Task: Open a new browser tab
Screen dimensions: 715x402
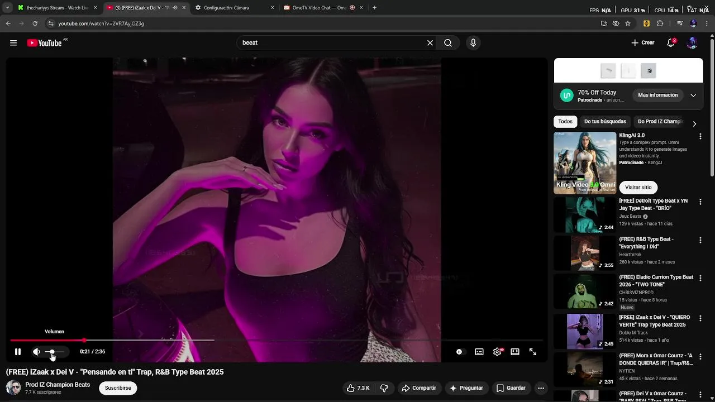Action: click(374, 8)
